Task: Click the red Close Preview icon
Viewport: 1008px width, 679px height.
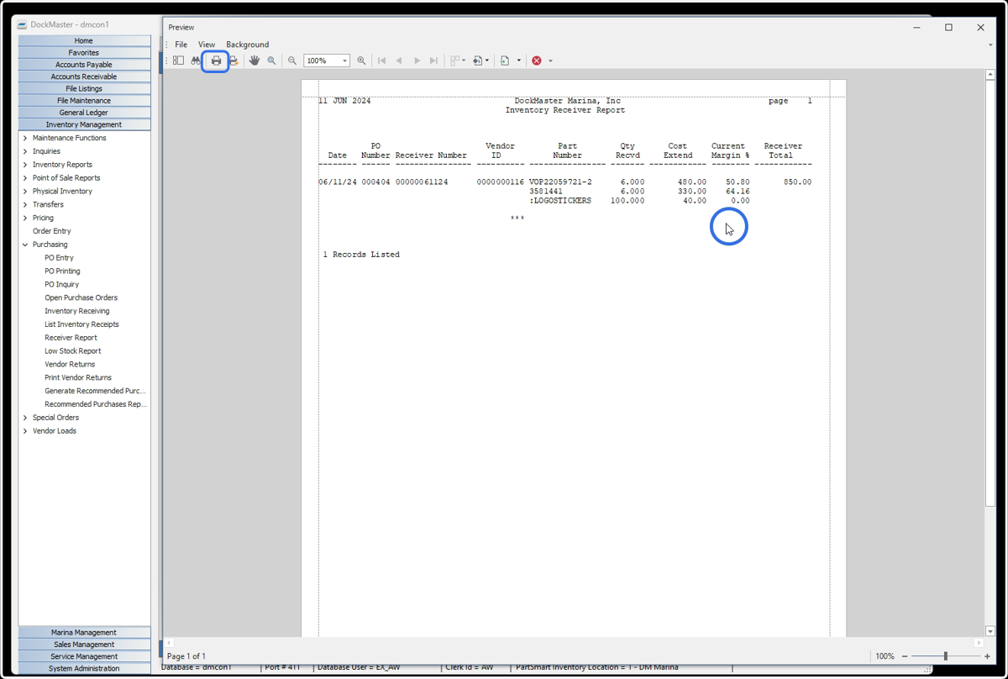Action: click(537, 61)
